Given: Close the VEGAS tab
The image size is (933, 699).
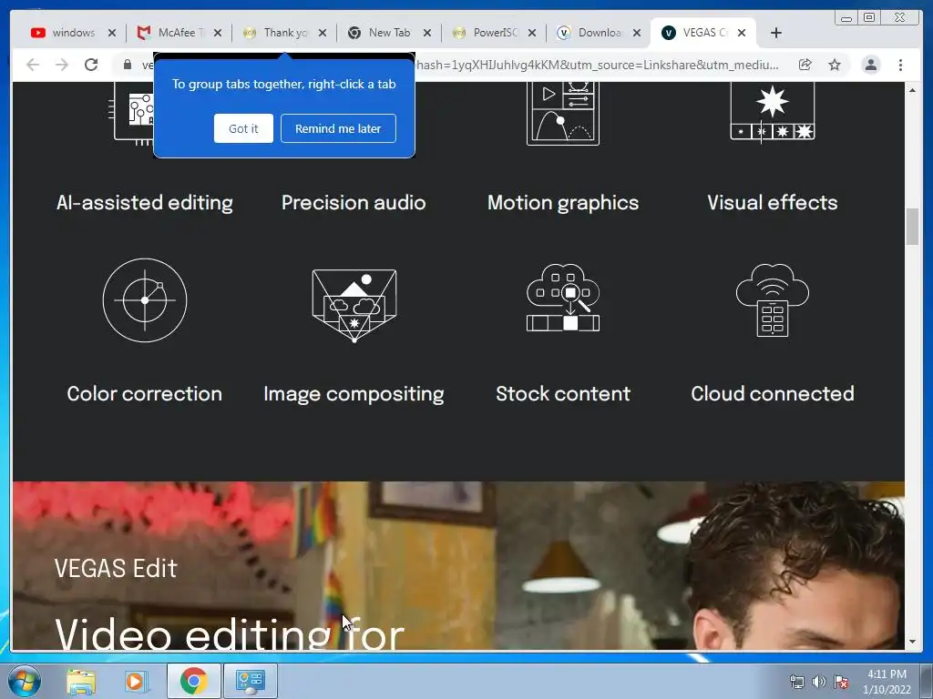Looking at the screenshot, I should click(742, 34).
